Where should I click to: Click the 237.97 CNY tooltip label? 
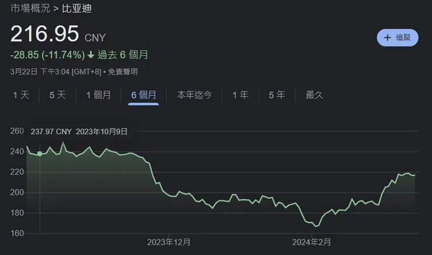point(51,132)
